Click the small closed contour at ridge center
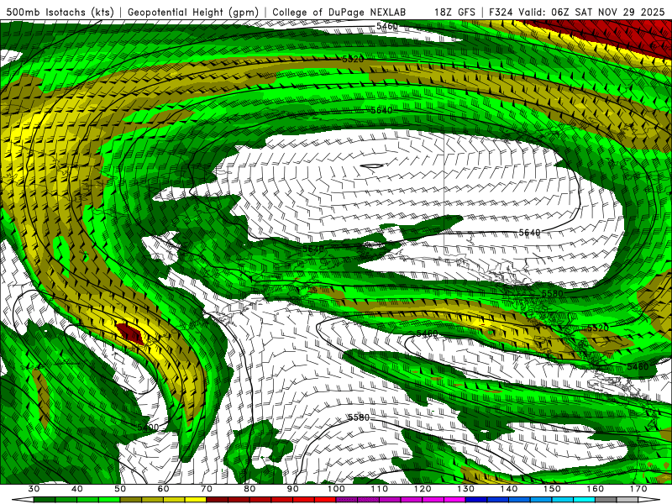 (371, 166)
